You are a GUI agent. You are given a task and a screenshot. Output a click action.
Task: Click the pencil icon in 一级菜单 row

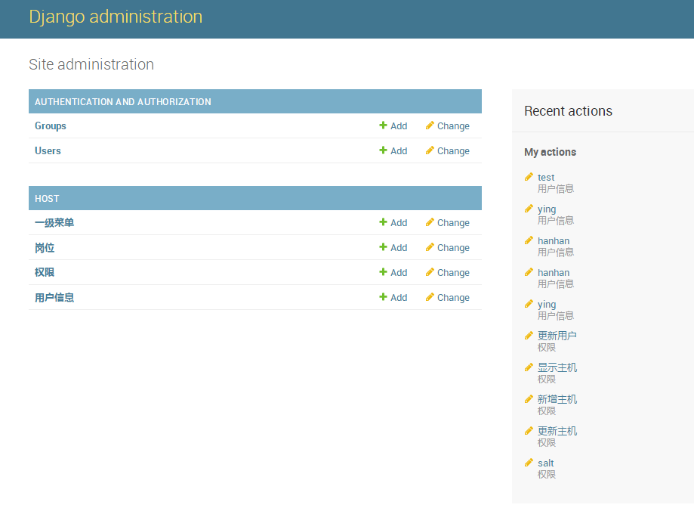[430, 223]
